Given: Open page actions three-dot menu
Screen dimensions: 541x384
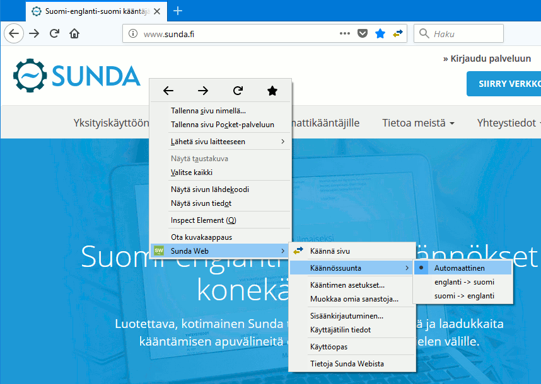Looking at the screenshot, I should (345, 33).
